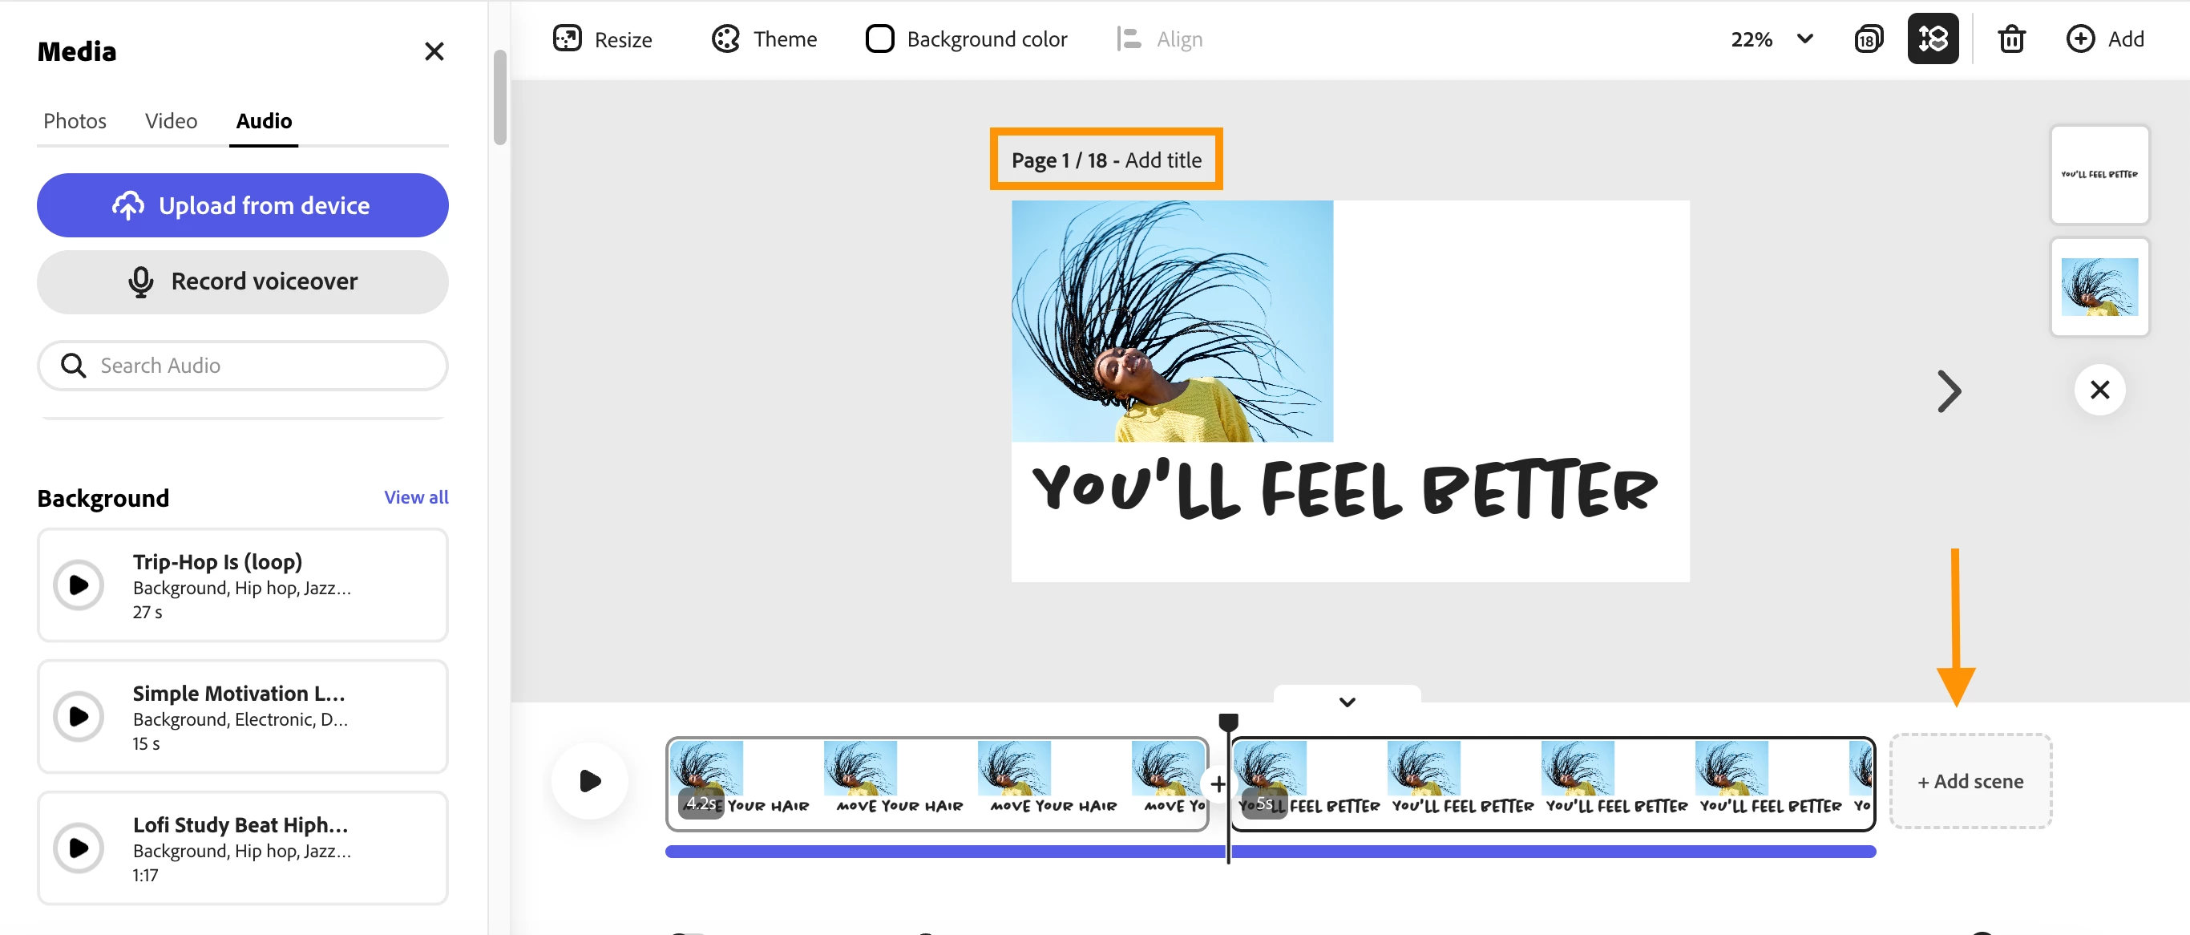Click the trash delete icon
This screenshot has height=935, width=2190.
(x=2010, y=39)
